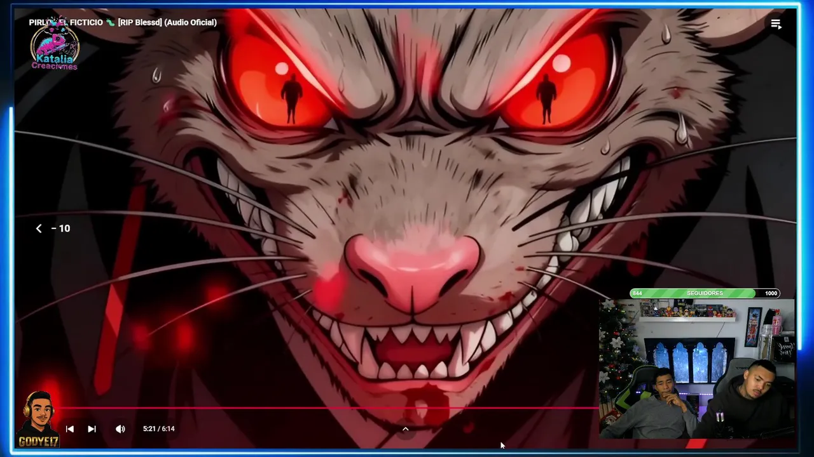Expand the chevron above the control bar

(x=405, y=429)
